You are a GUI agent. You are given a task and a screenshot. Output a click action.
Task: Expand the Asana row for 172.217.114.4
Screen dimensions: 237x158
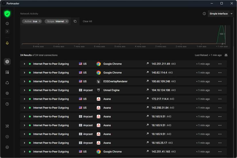24,99
